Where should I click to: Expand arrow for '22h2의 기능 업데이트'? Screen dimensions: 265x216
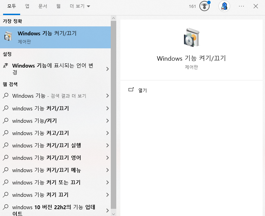tap(107, 211)
